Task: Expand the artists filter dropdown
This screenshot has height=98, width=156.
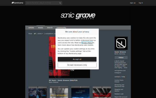Action: coord(40,34)
